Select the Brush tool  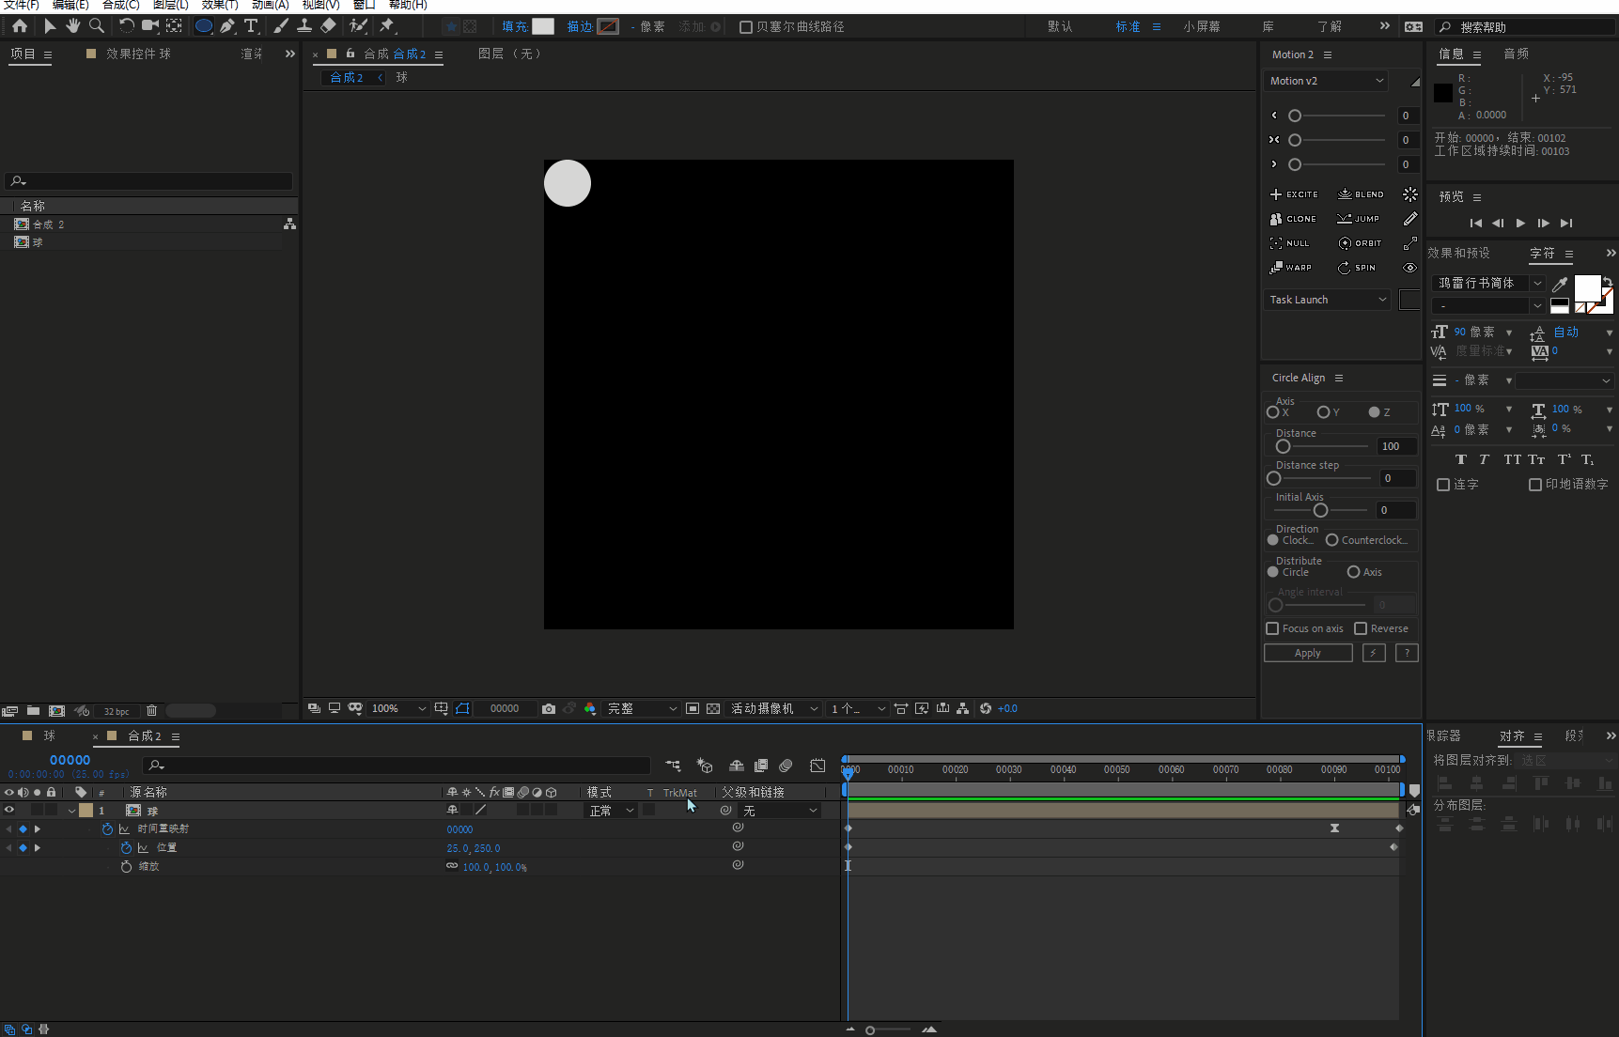coord(281,26)
